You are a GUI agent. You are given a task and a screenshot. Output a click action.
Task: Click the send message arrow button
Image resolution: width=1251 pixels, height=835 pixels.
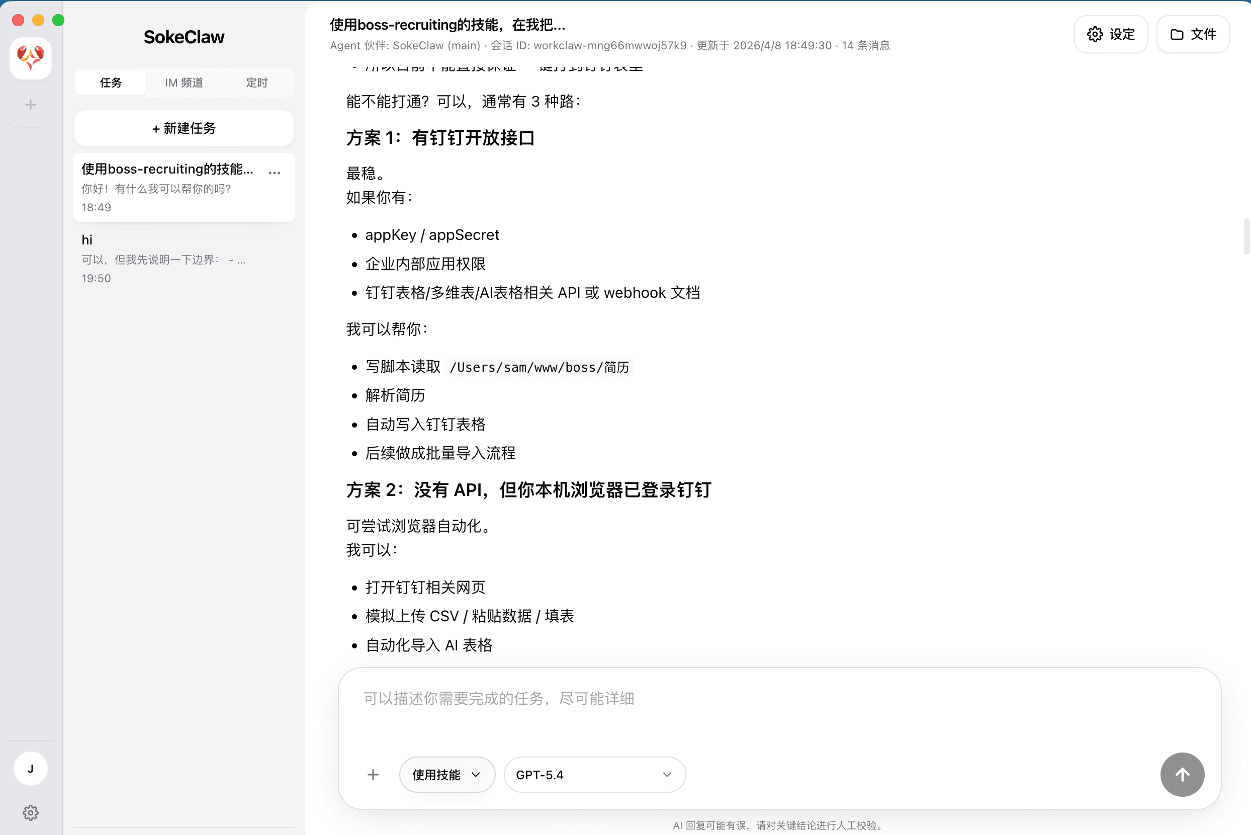(x=1182, y=774)
